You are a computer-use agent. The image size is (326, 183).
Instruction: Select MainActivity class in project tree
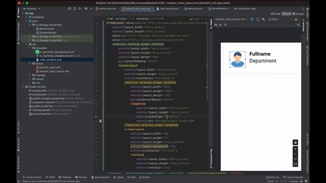(x=46, y=29)
